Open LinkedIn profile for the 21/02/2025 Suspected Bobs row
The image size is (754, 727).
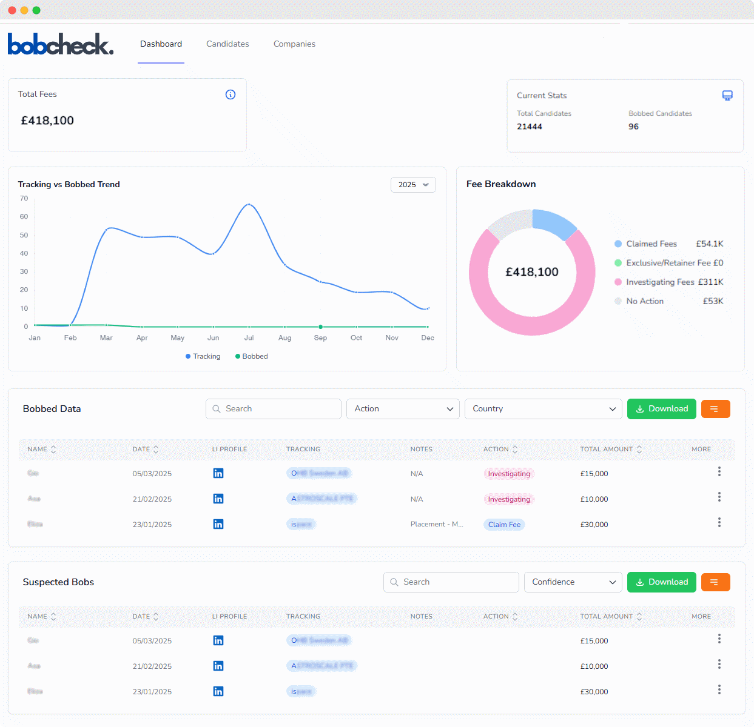218,666
